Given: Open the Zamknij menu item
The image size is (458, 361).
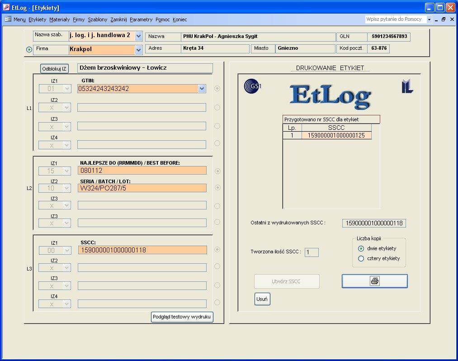Looking at the screenshot, I should (x=118, y=19).
